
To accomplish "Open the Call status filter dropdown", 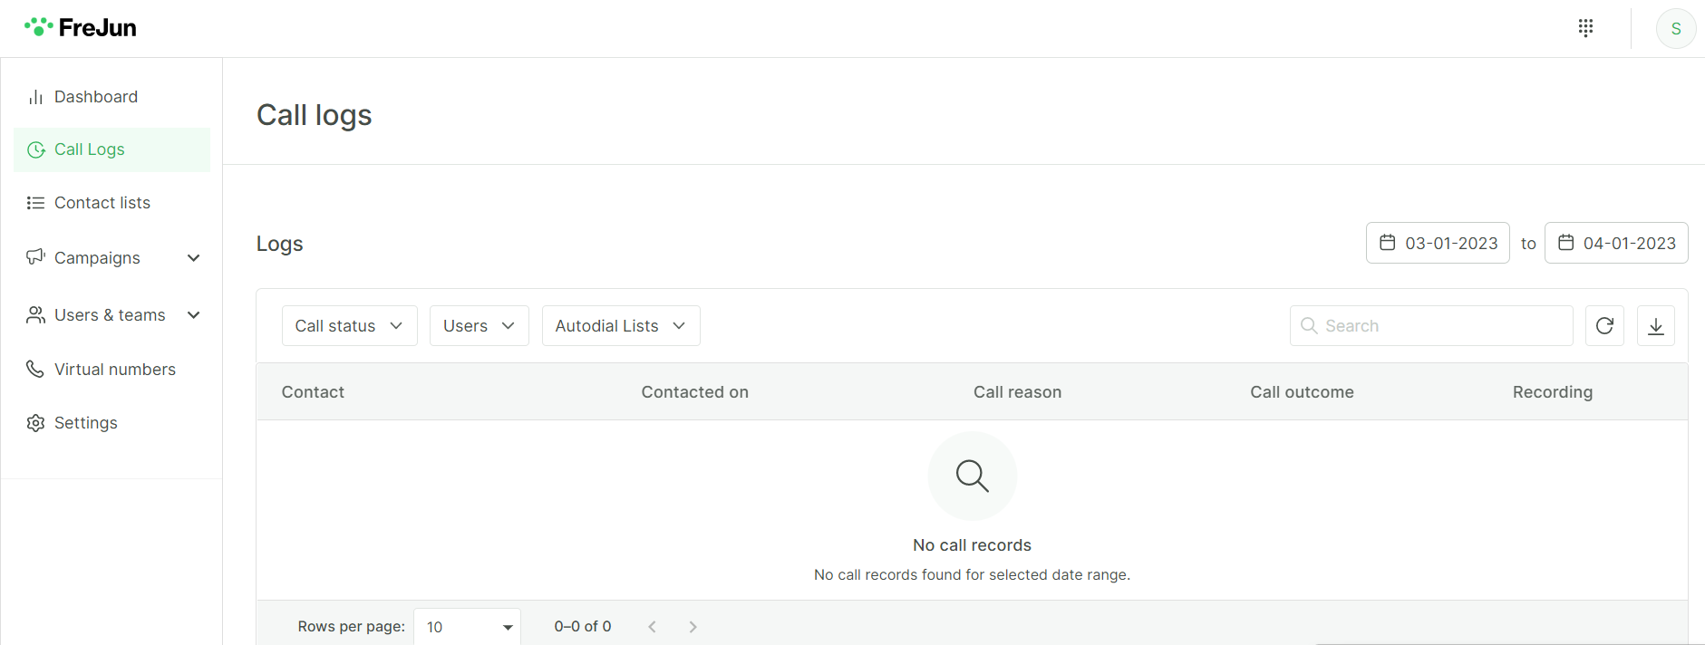I will [x=349, y=326].
